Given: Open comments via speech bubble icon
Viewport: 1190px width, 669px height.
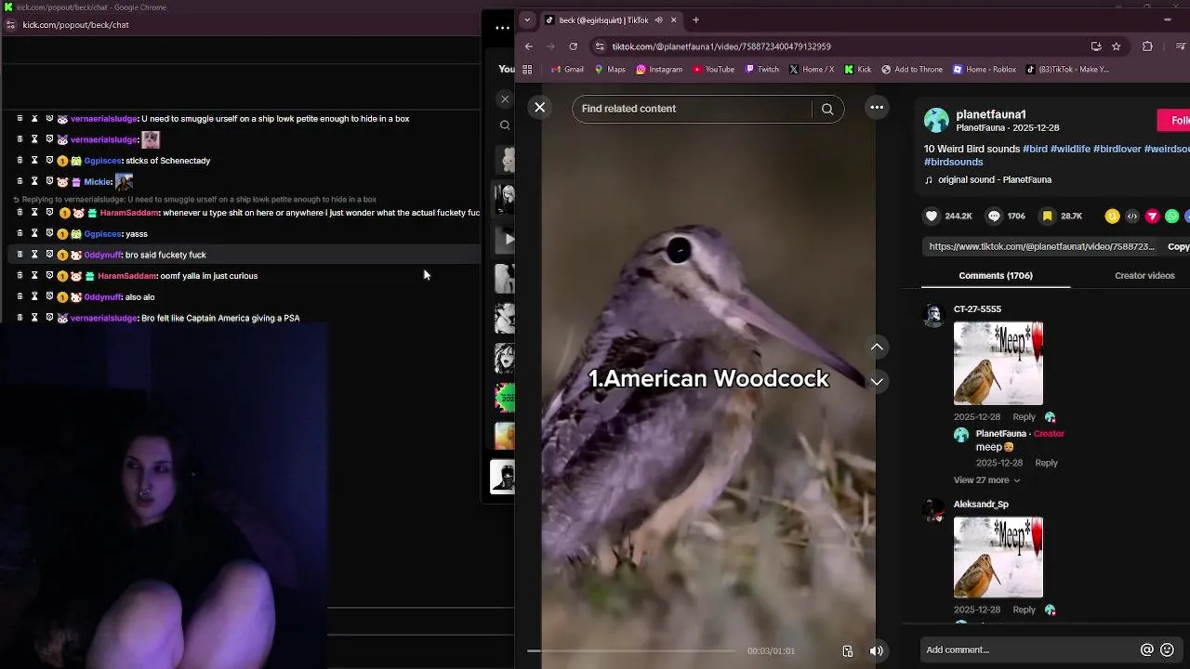Looking at the screenshot, I should tap(994, 216).
